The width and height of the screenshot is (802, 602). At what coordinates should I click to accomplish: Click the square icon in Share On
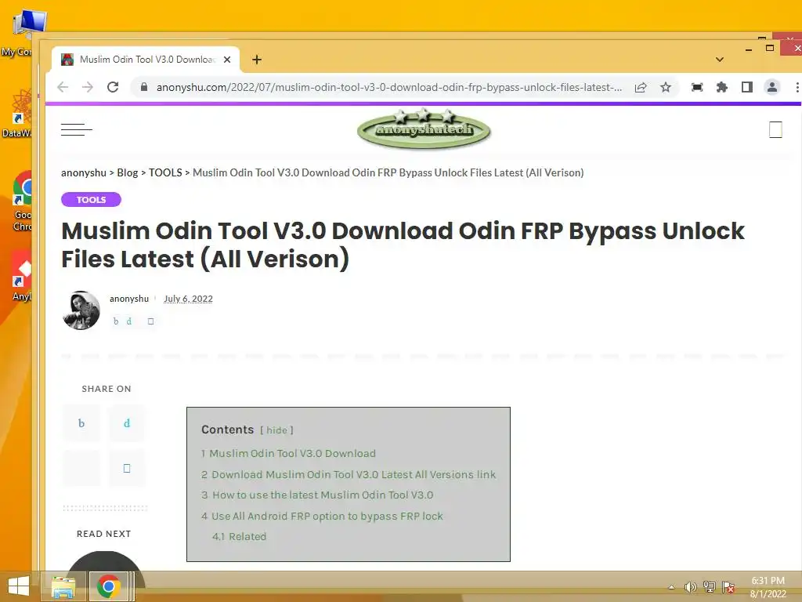click(127, 468)
